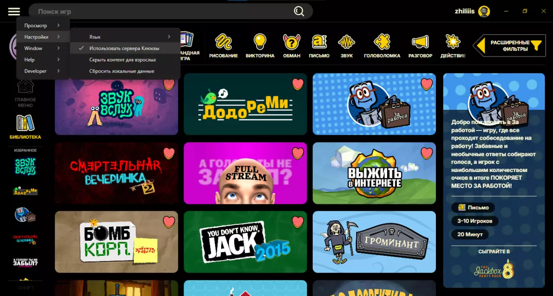Viewport: 553px width, 296px height.
Task: Select Звук Вслух favorite in sidebar
Action: [25, 166]
